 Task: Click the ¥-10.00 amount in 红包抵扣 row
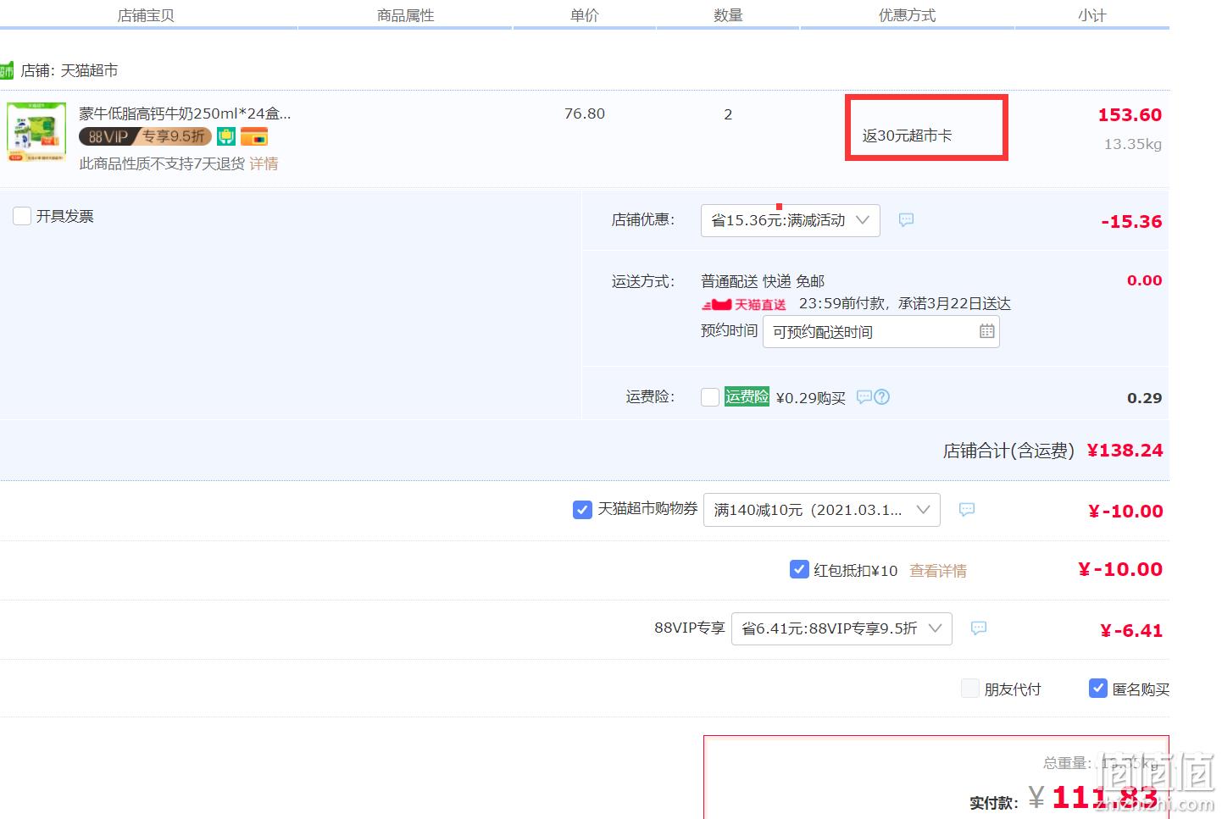tap(1120, 570)
